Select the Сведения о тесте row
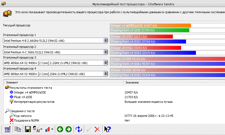This screenshot has width=225, height=135. click(114, 111)
